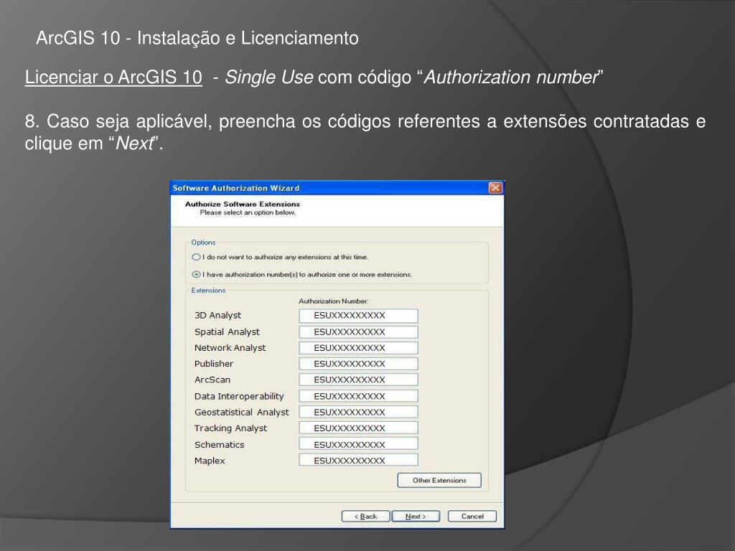Click the Tracking Analyst authorization number field
Screen dimensions: 735x551
pyautogui.click(x=358, y=428)
